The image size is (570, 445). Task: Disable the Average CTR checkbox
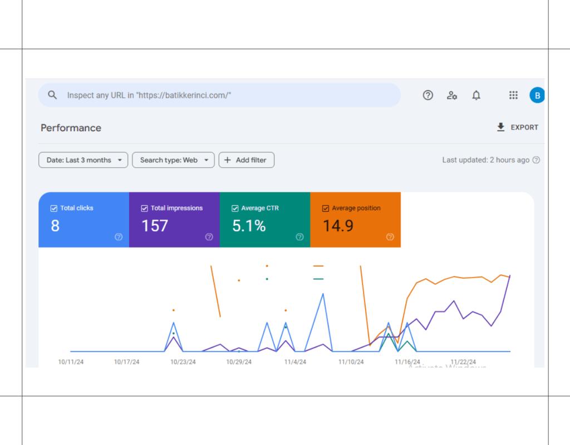(x=235, y=209)
